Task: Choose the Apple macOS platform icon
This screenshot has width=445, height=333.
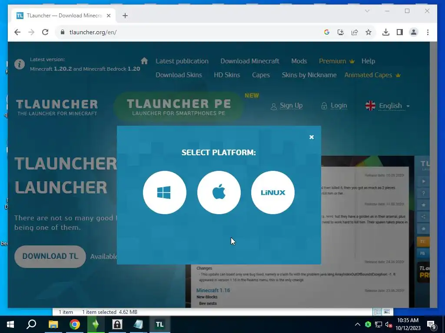Action: pos(219,193)
